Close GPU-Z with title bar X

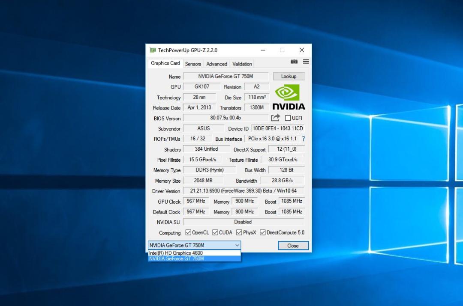pyautogui.click(x=301, y=50)
